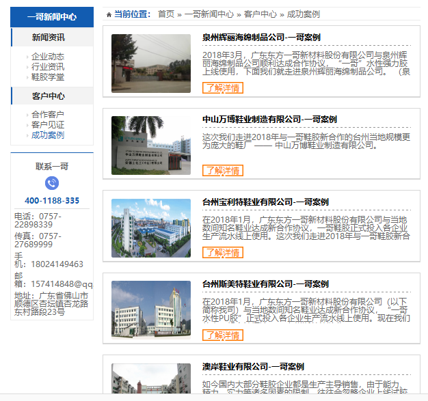Click the blue phone icon under 联系一哥
428x401 pixels.
(x=52, y=183)
